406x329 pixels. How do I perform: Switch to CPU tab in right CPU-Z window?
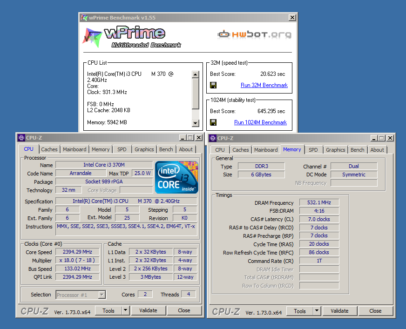pyautogui.click(x=220, y=150)
